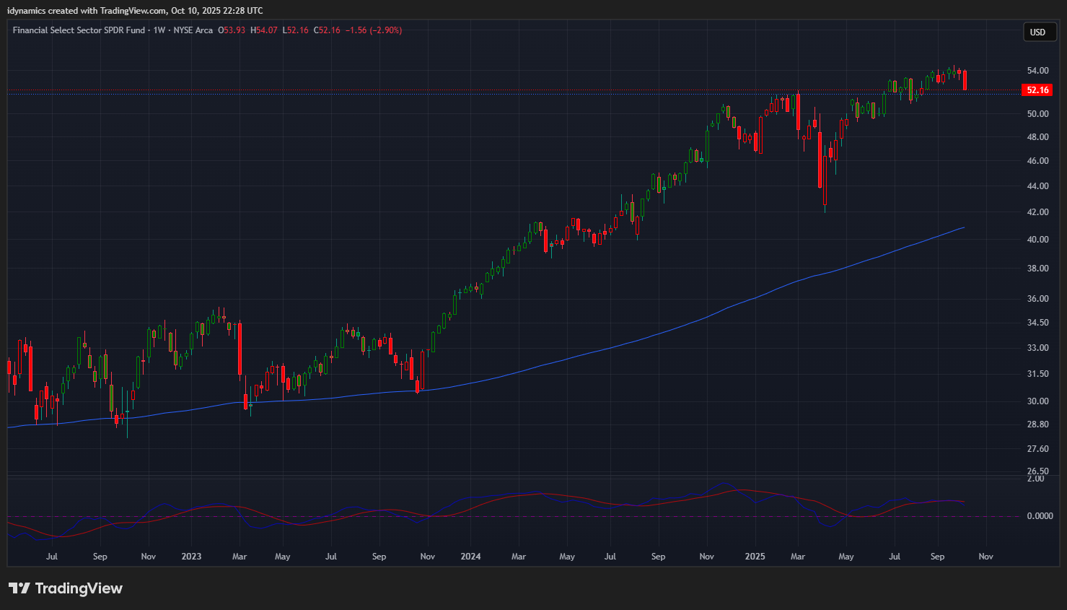The image size is (1067, 610).
Task: Select the 1W interval label in legend
Action: pyautogui.click(x=159, y=30)
